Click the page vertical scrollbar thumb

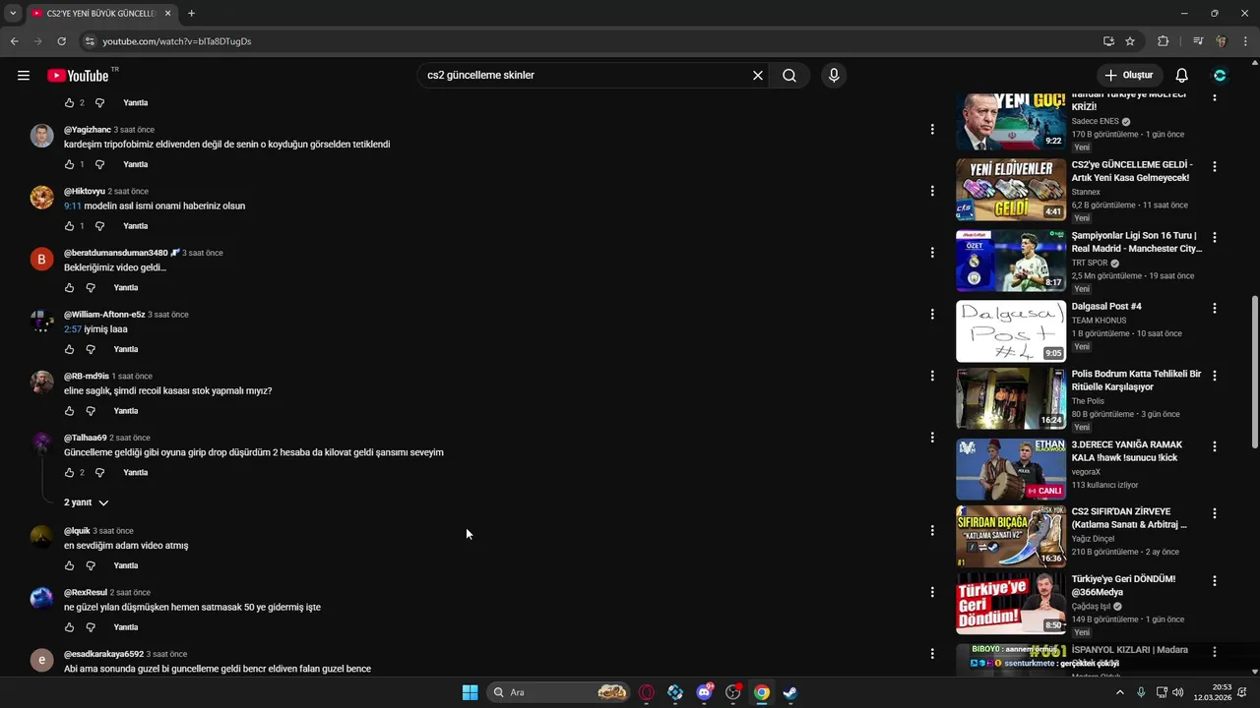coord(1254,372)
